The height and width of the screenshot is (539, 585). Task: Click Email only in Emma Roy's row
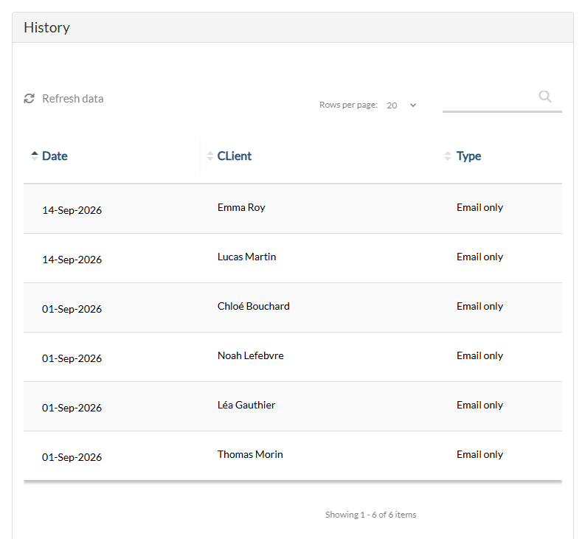480,207
